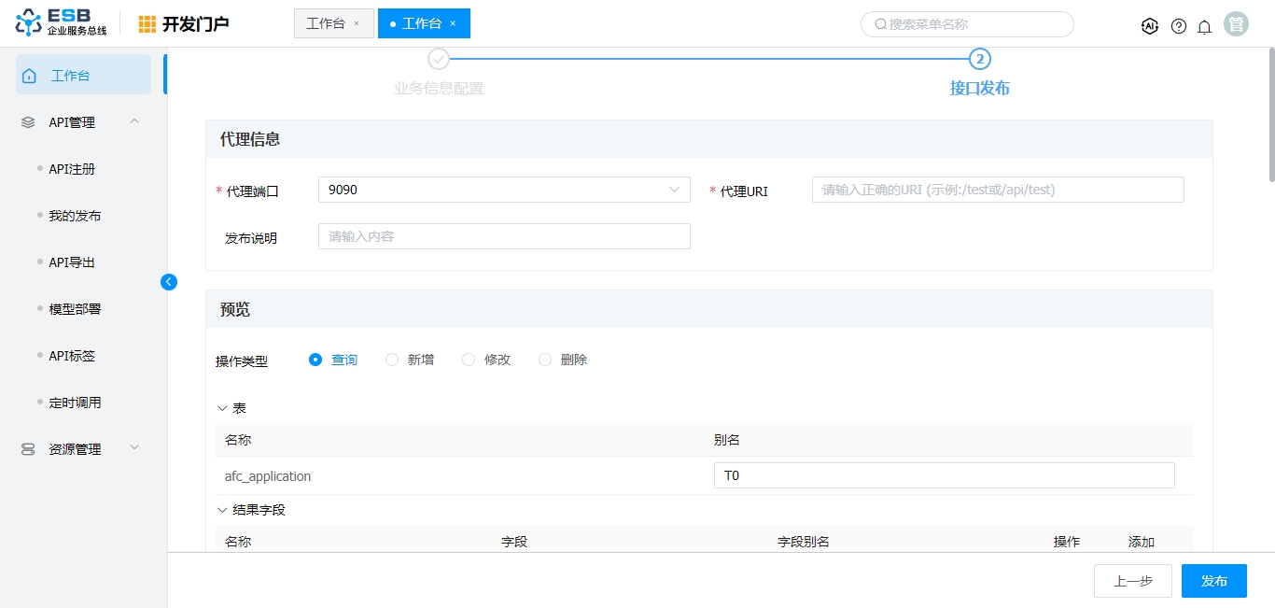This screenshot has width=1275, height=608.
Task: Collapse the sidebar with blue arrow button
Action: coord(169,281)
